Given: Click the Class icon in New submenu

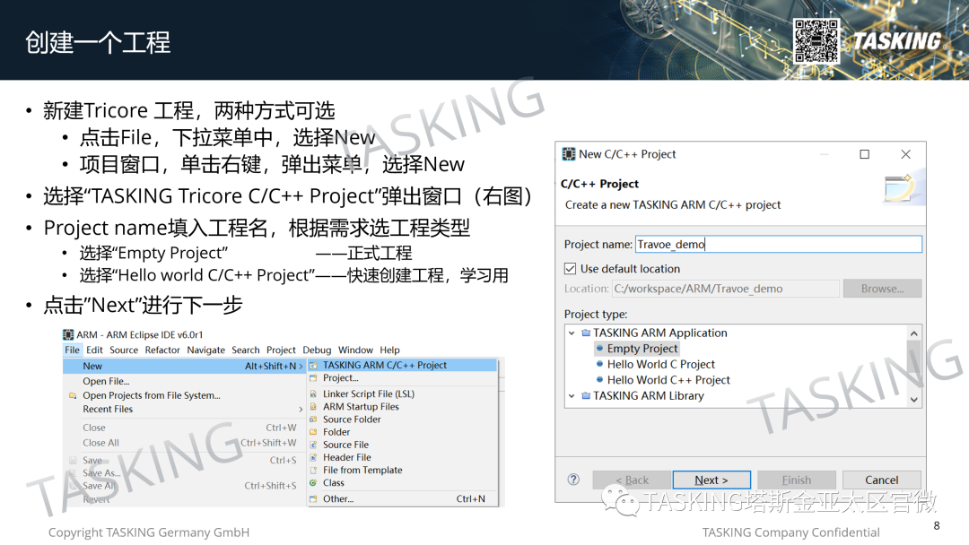Looking at the screenshot, I should coord(313,482).
